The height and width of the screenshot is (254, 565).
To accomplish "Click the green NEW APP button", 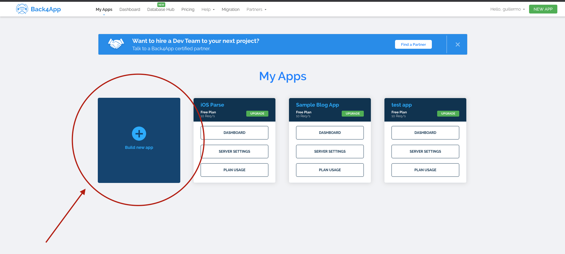I will click(x=543, y=9).
